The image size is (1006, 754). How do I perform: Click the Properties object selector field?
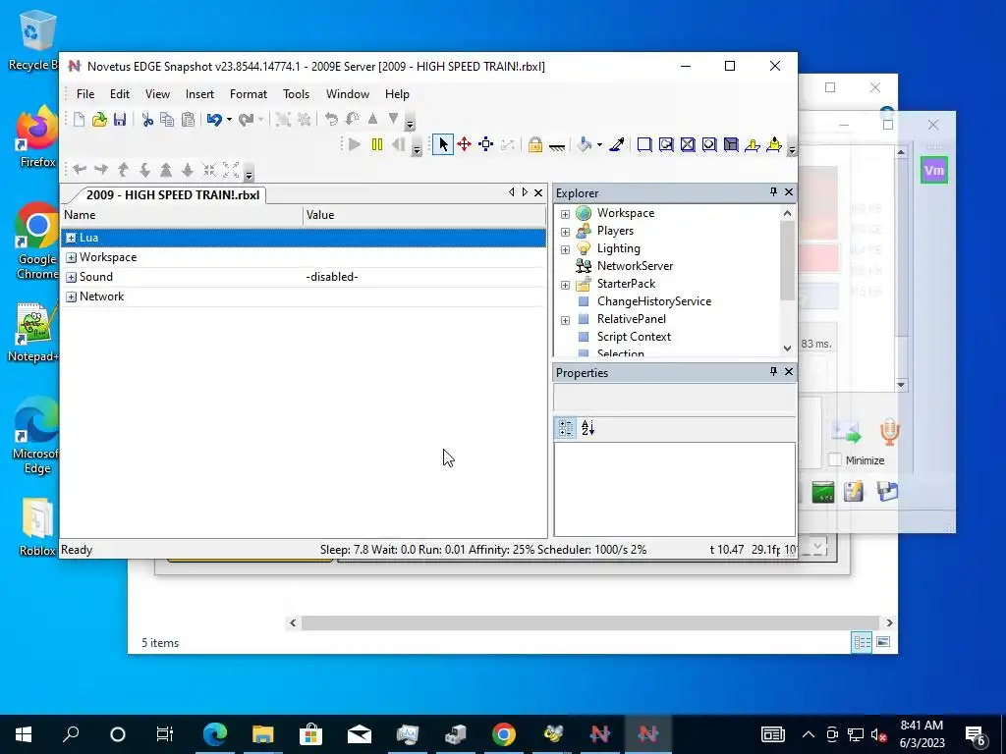(x=674, y=398)
